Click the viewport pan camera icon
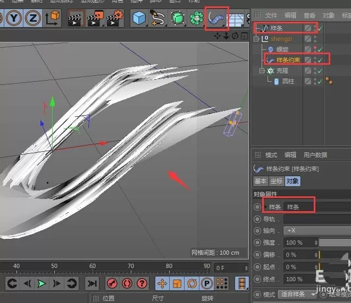Image resolution: width=351 pixels, height=303 pixels. tap(218, 36)
